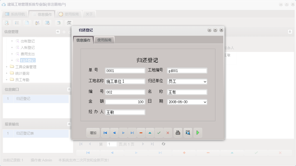Confirm record changes with the green checkmark
The width and height of the screenshot is (296, 166).
tap(159, 132)
